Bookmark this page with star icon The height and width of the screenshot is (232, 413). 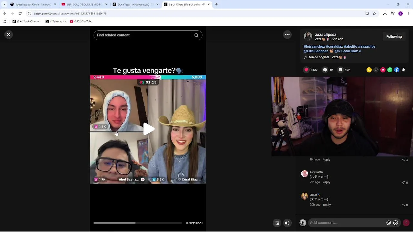(374, 14)
